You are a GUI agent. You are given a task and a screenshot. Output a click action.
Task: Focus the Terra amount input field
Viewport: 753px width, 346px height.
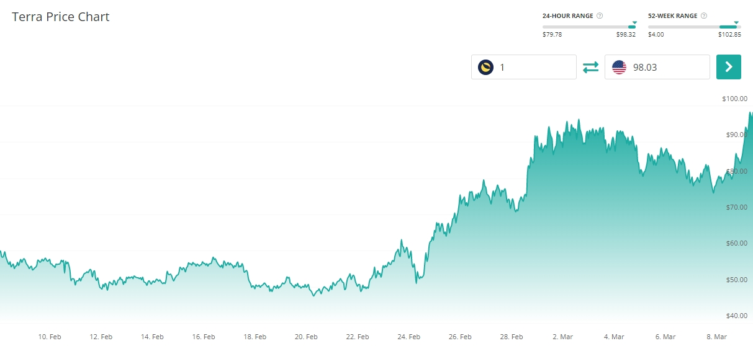tap(534, 67)
